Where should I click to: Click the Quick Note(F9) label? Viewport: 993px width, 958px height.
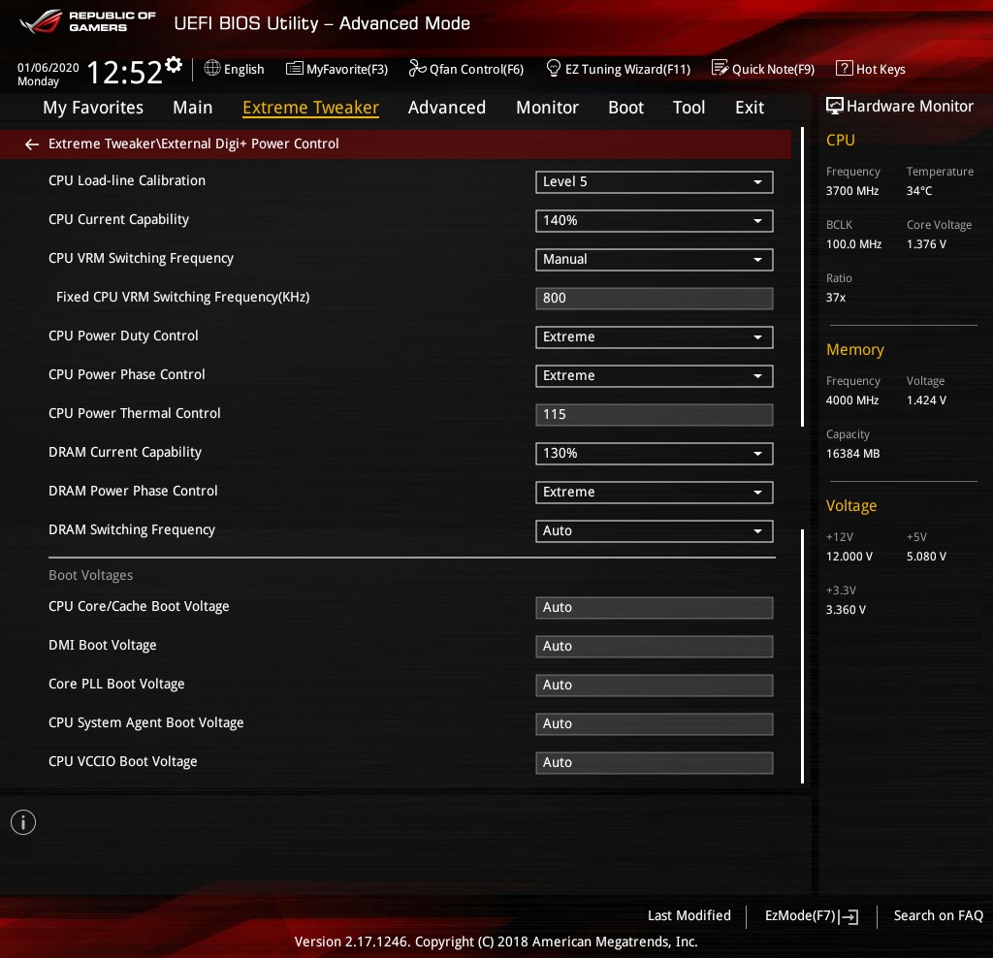[773, 69]
